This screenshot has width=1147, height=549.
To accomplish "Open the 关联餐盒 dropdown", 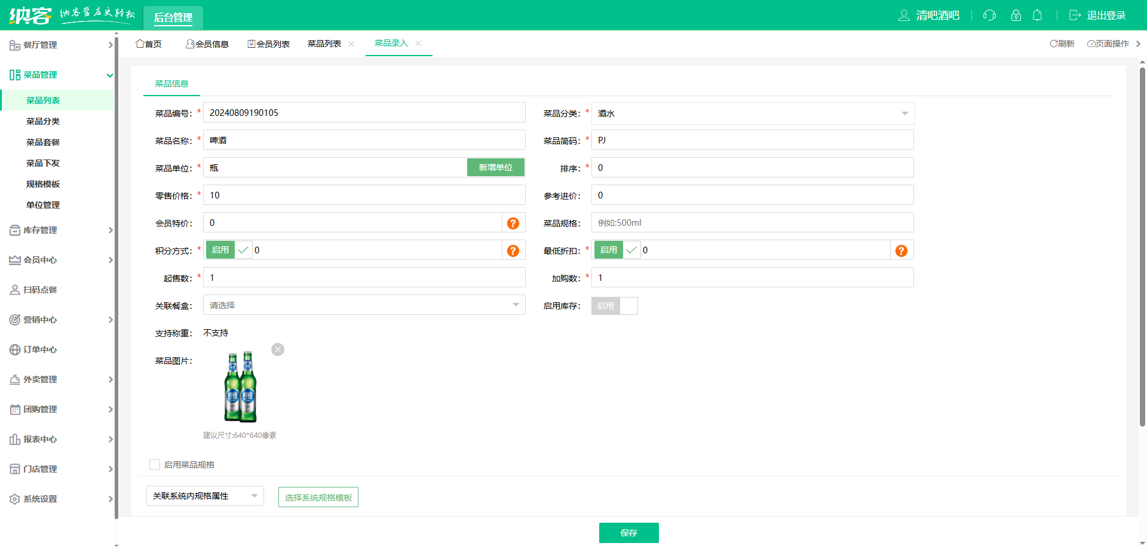I will pos(364,305).
